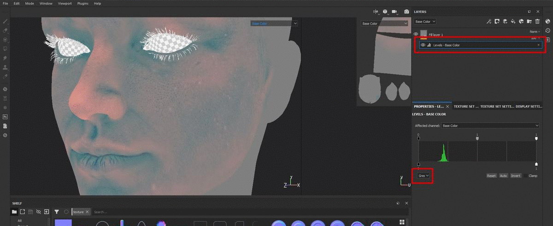The width and height of the screenshot is (553, 226).
Task: Open the Layers panel Base Color channel dropdown
Action: 425,22
